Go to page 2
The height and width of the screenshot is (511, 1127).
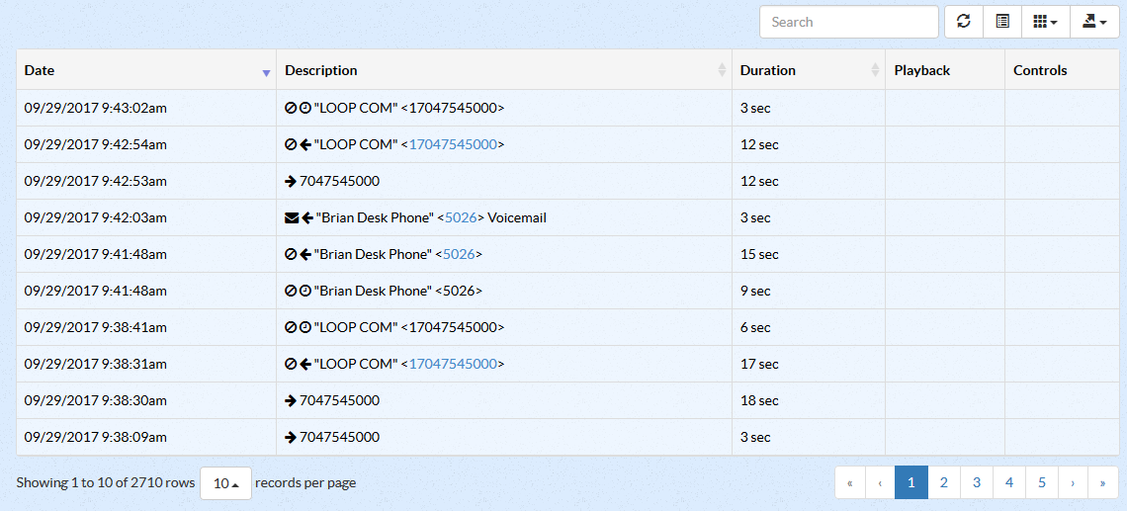(x=944, y=482)
